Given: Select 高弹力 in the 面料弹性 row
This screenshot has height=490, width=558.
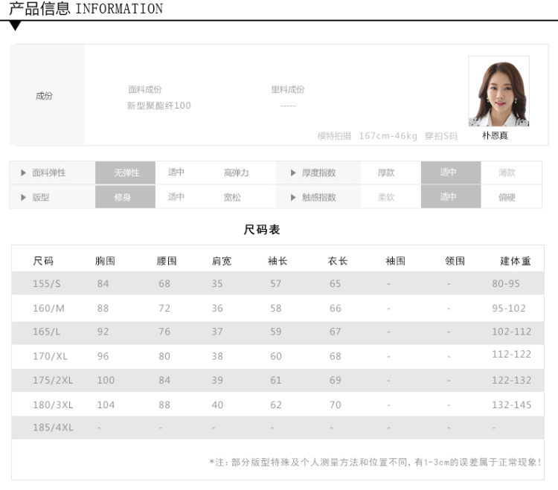Looking at the screenshot, I should tap(236, 173).
